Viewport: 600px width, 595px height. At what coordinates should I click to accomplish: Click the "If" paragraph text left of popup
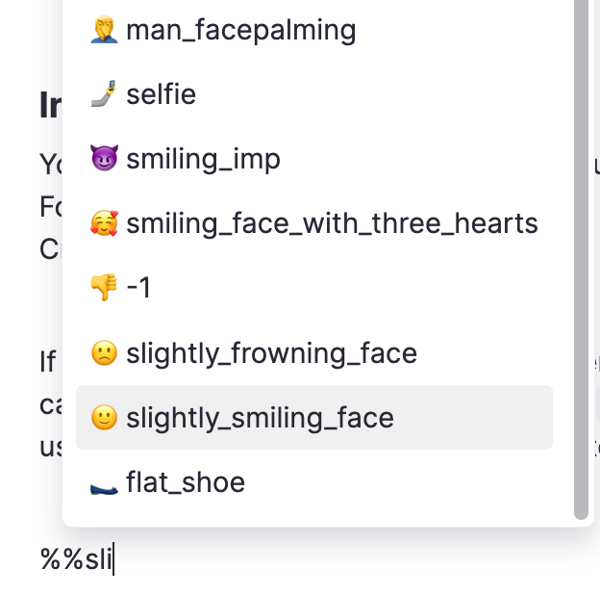[x=48, y=361]
